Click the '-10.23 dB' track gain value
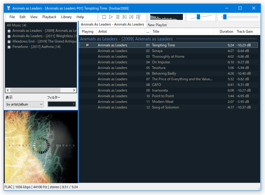This screenshot has width=265, height=195. [243, 45]
